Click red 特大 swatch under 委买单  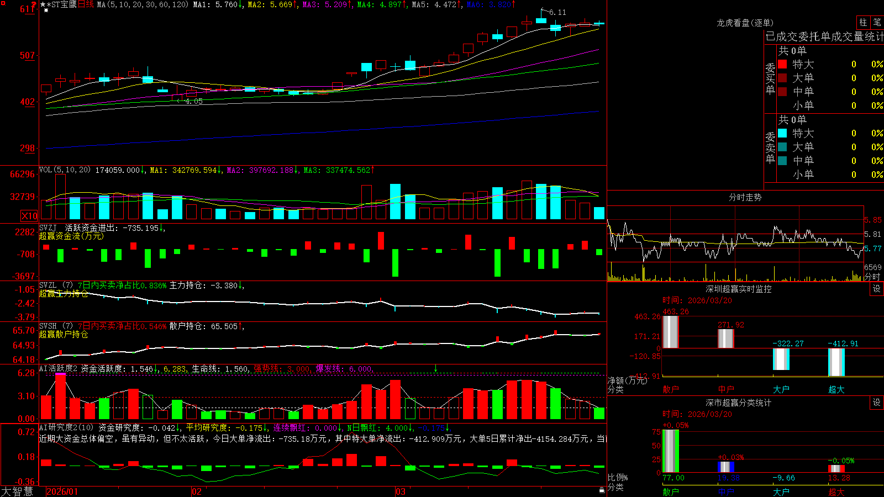782,64
